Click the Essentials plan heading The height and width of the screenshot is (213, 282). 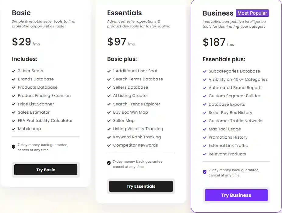(x=125, y=13)
